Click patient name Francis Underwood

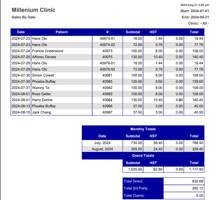[x=47, y=51]
